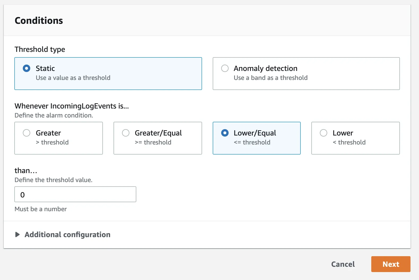
Task: Select the Static threshold type radio button
Action: pos(27,69)
